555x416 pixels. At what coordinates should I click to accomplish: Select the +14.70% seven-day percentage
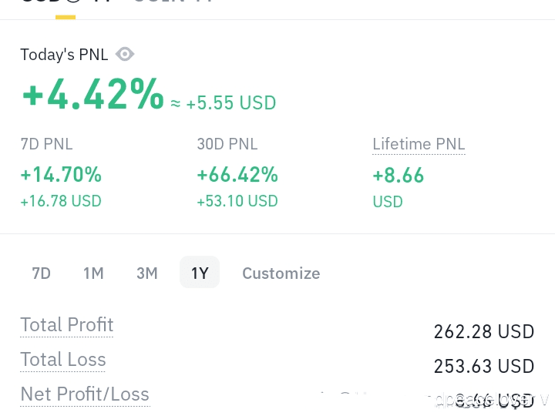click(61, 175)
